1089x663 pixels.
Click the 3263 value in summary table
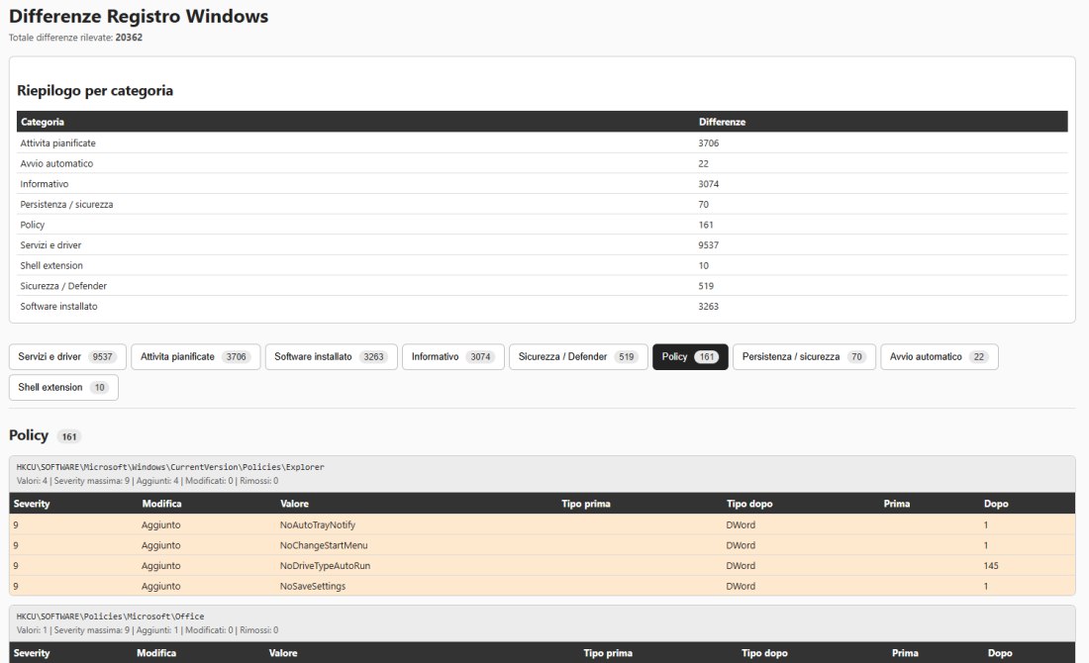pyautogui.click(x=709, y=306)
